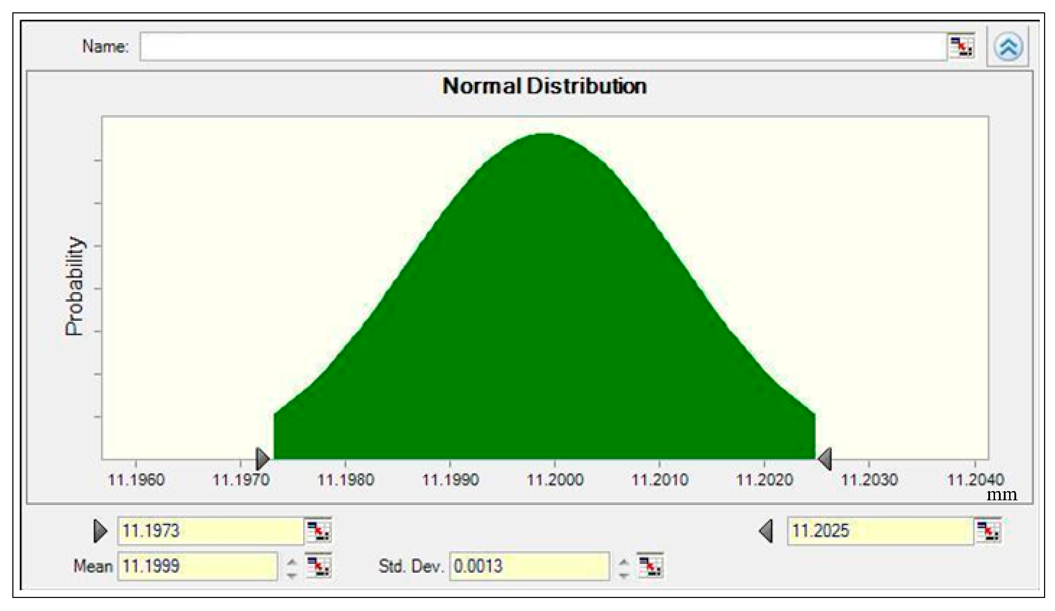This screenshot has width=1055, height=611.
Task: Click the Mean value field 11.1999
Action: [197, 566]
